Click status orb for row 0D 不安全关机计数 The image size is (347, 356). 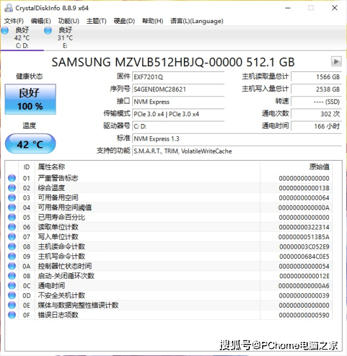[x=12, y=295]
